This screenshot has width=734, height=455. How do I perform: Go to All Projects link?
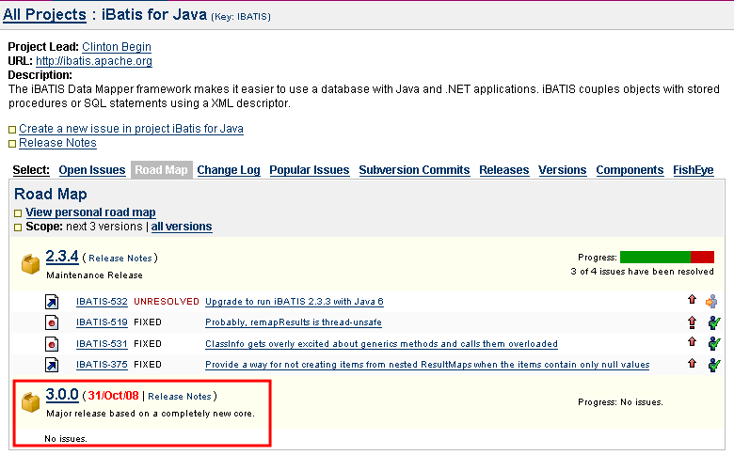[x=44, y=14]
